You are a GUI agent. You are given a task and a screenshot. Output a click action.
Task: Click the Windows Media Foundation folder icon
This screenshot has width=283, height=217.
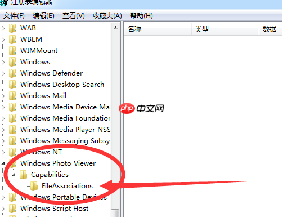[13, 118]
